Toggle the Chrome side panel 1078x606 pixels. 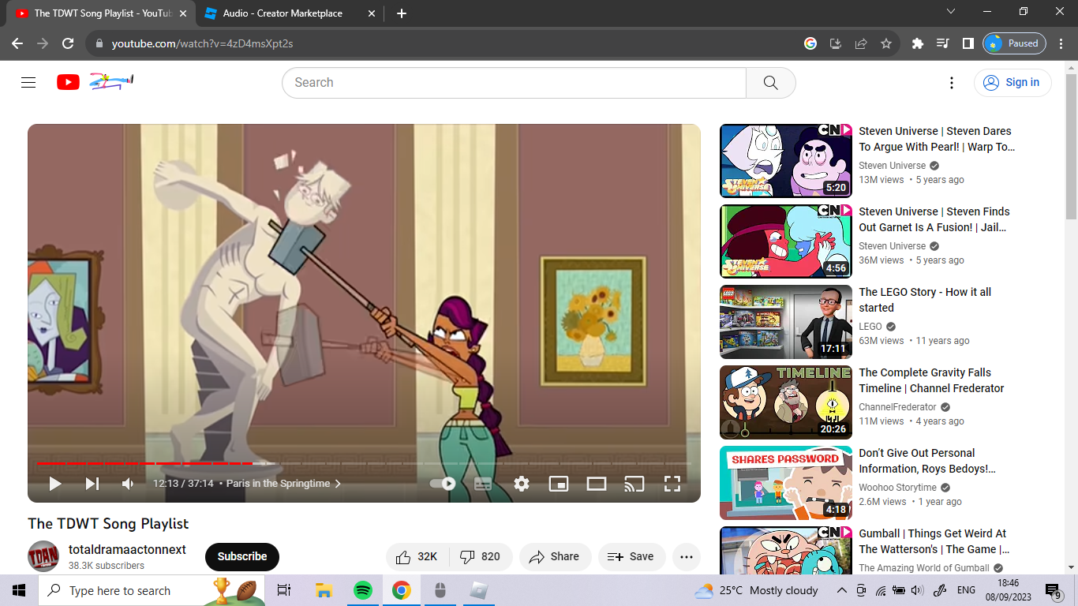(x=968, y=43)
